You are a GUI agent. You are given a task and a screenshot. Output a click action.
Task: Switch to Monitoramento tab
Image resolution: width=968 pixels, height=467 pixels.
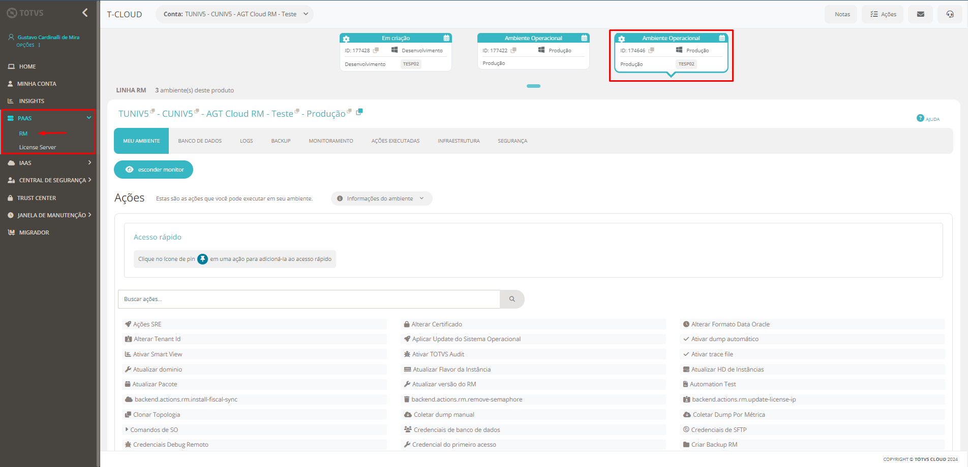331,141
